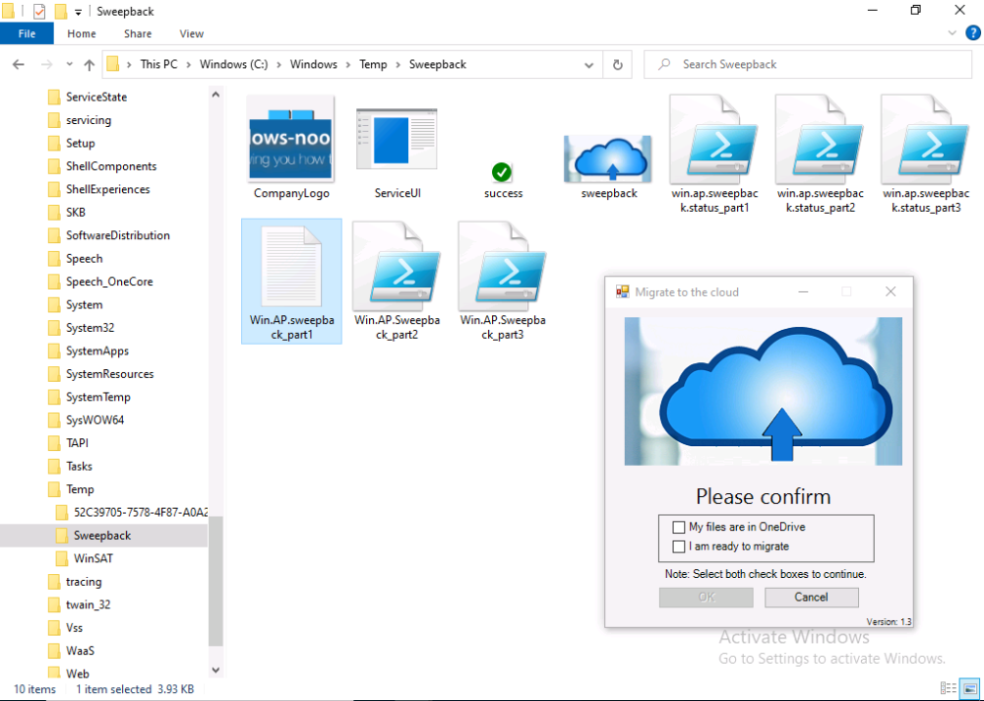This screenshot has width=984, height=701.
Task: Click the greyed-out OK button
Action: point(706,597)
